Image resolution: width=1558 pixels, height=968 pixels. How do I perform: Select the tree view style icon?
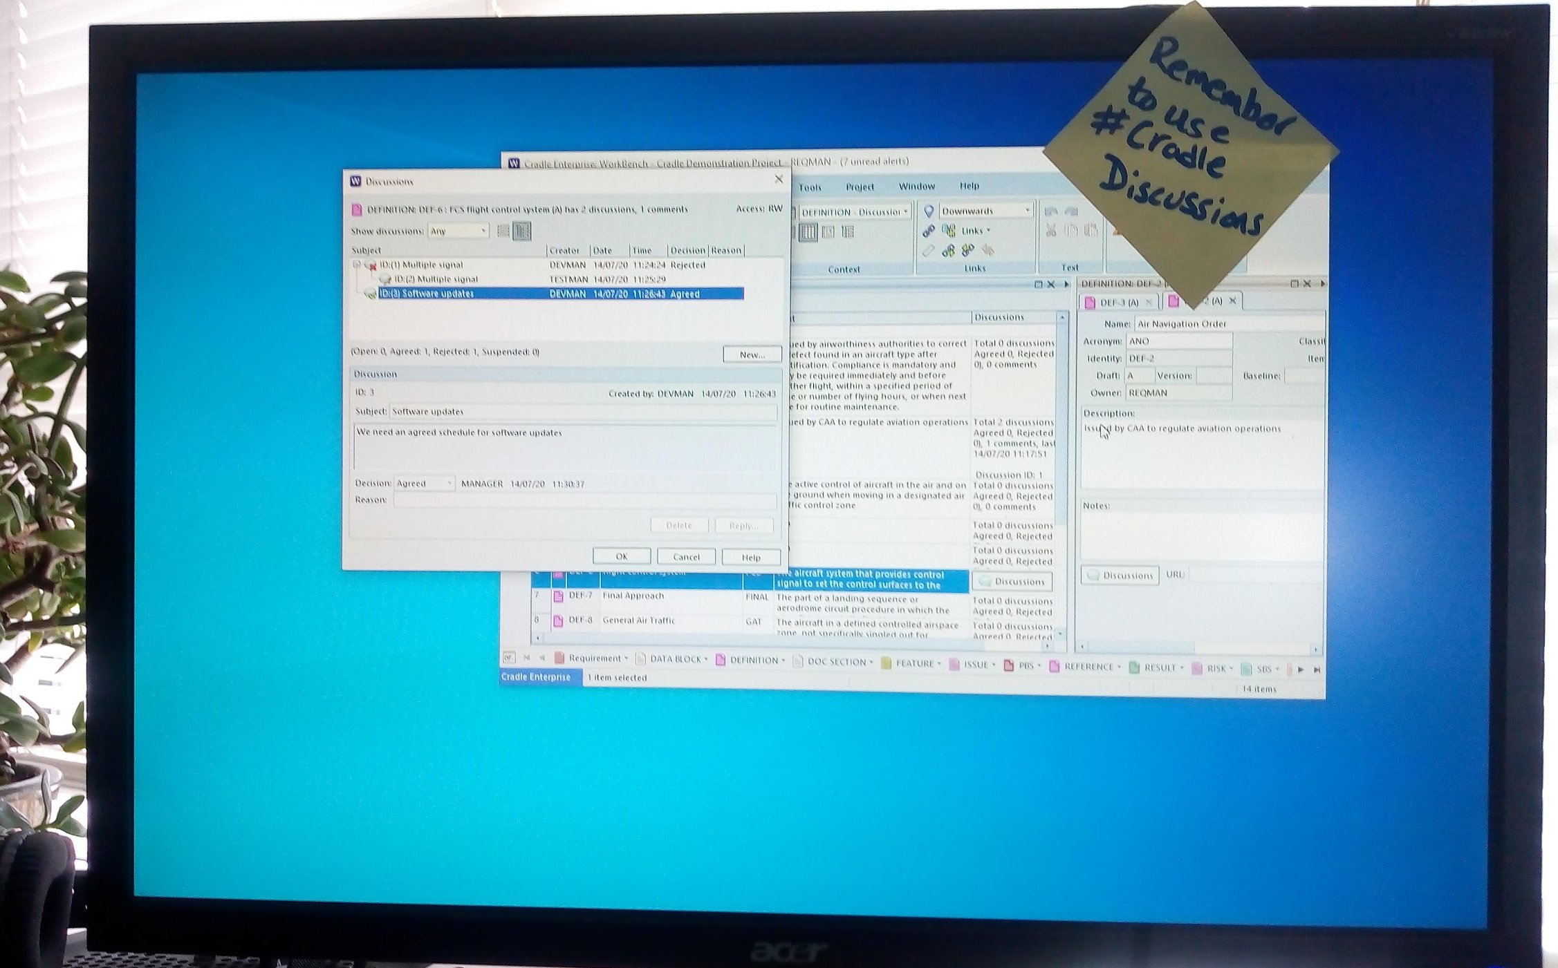pyautogui.click(x=848, y=232)
